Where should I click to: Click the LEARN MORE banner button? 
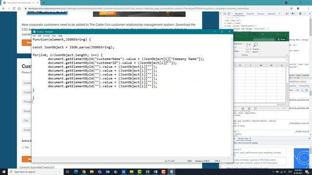coord(107,13)
